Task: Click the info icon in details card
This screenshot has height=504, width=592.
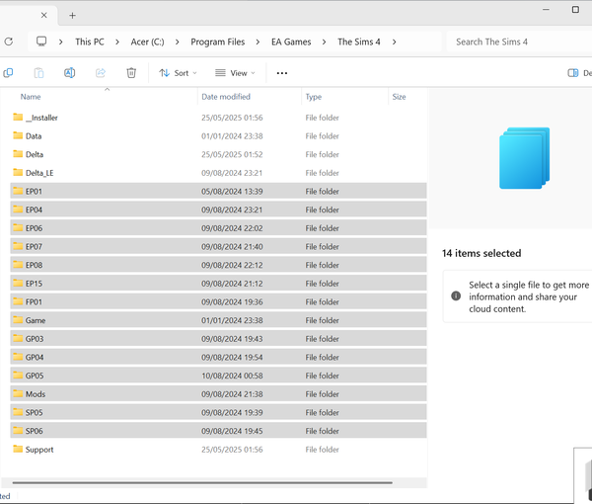Action: click(456, 295)
